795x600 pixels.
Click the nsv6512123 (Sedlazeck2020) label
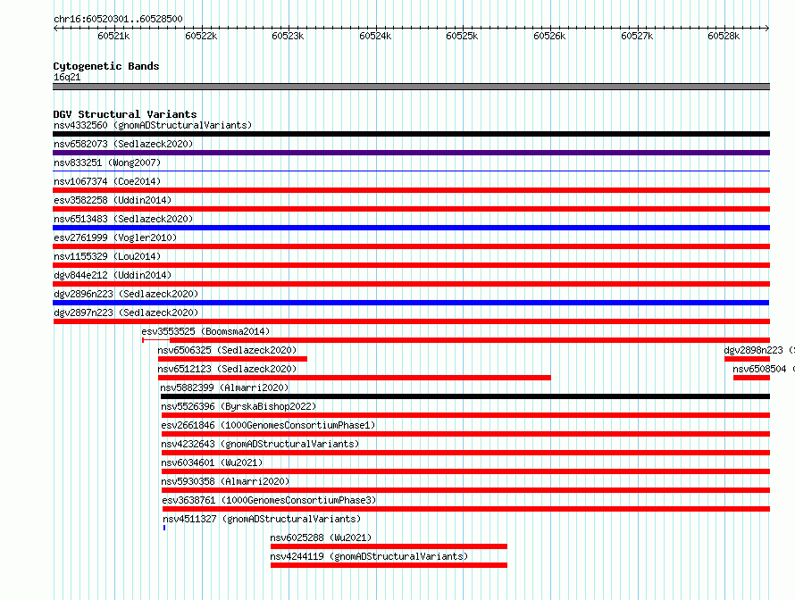pos(227,369)
